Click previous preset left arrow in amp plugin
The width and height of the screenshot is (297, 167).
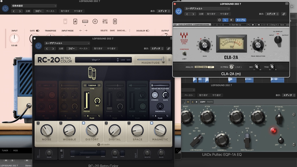click(81, 30)
